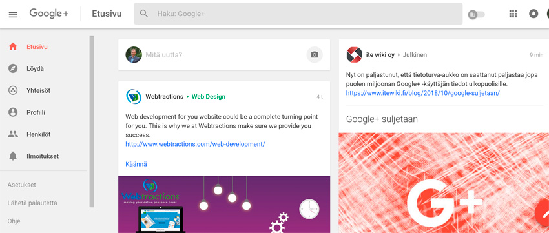Open the ite wiki oy author name
The width and height of the screenshot is (549, 233).
(x=380, y=55)
